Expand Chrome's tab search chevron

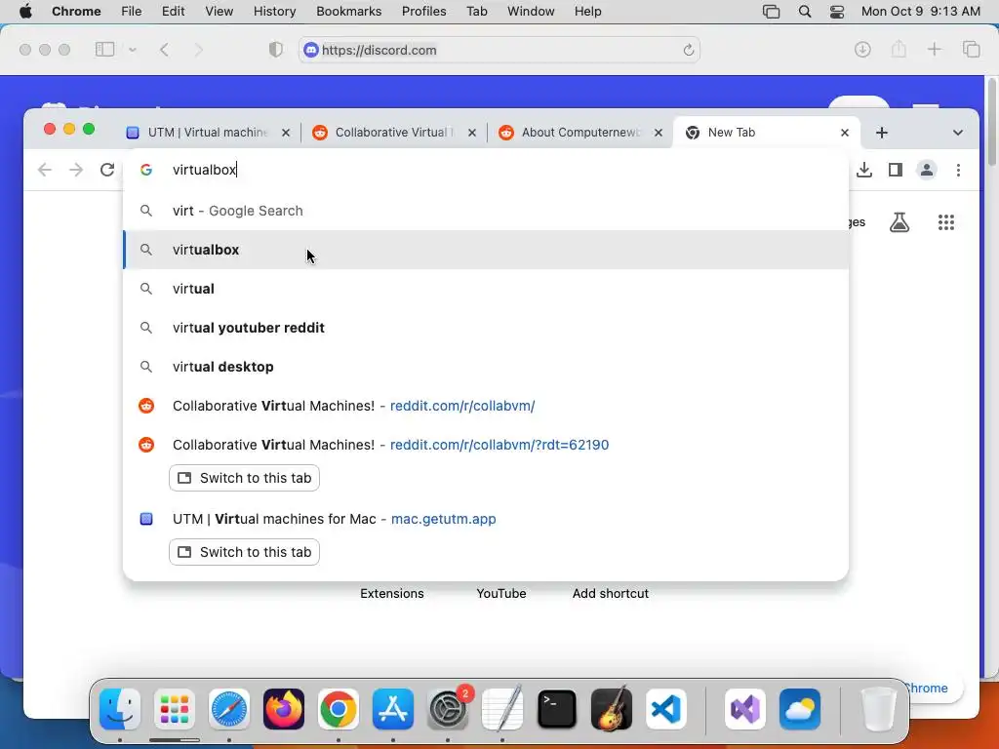[x=958, y=133]
